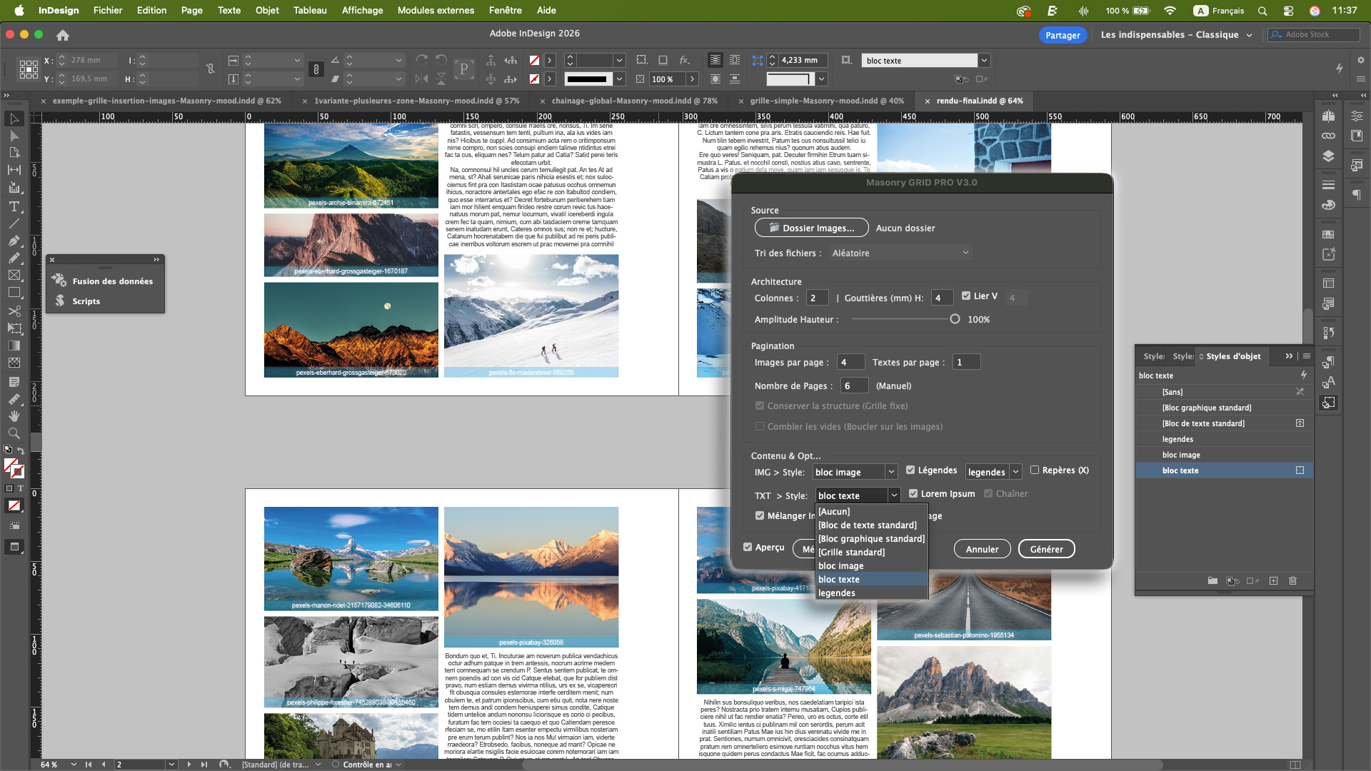
Task: Enable the Repères (X) checkbox
Action: coord(1035,470)
